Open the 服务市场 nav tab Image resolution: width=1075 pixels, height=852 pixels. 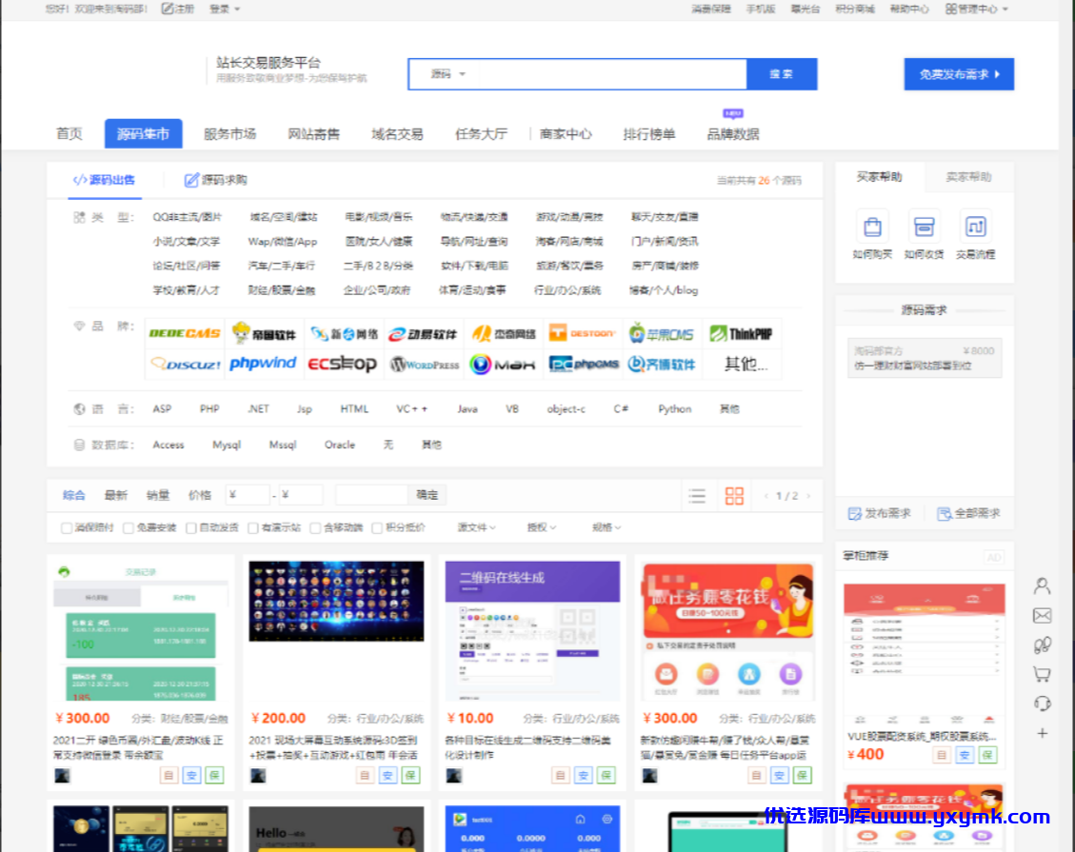tap(229, 133)
